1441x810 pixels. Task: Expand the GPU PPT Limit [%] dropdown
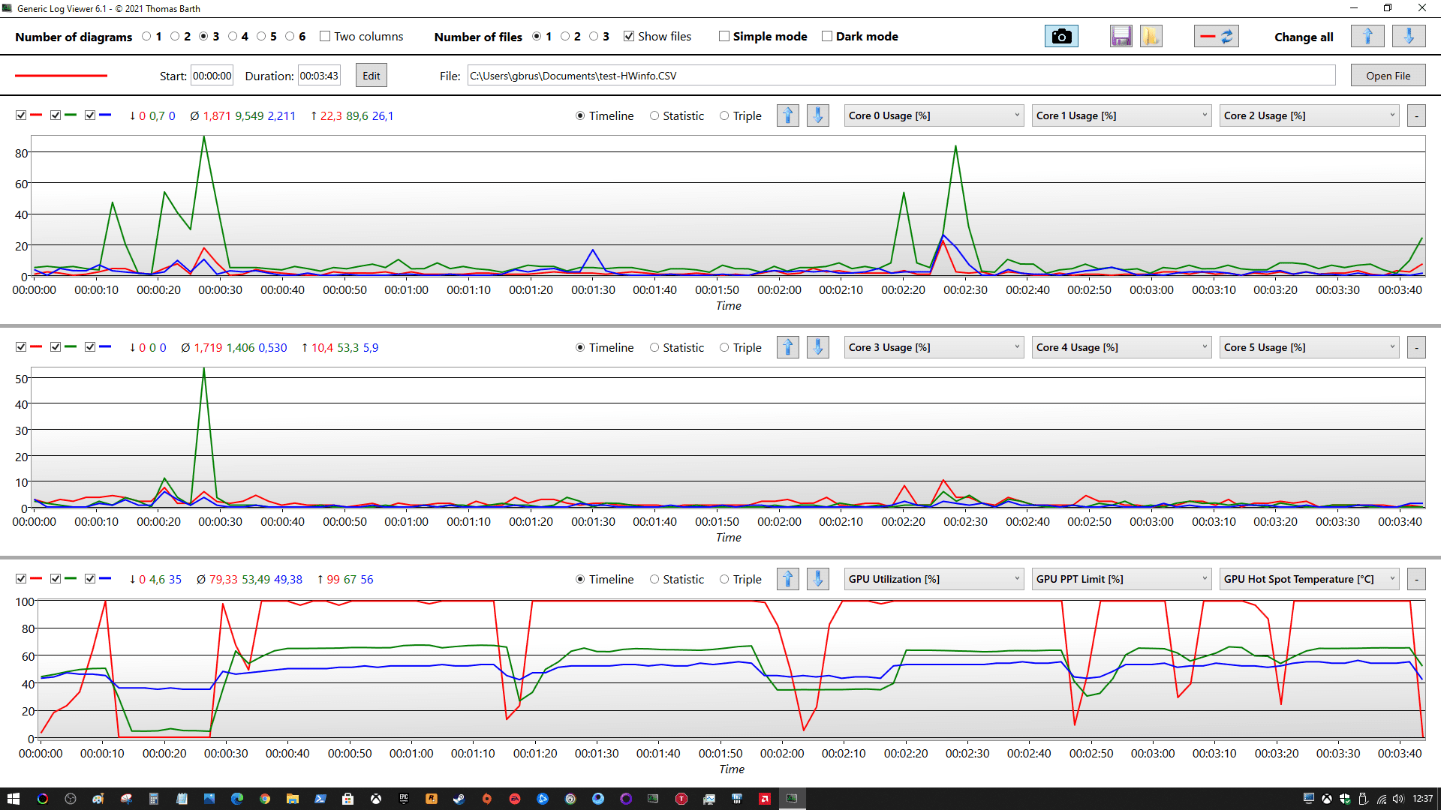1121,579
